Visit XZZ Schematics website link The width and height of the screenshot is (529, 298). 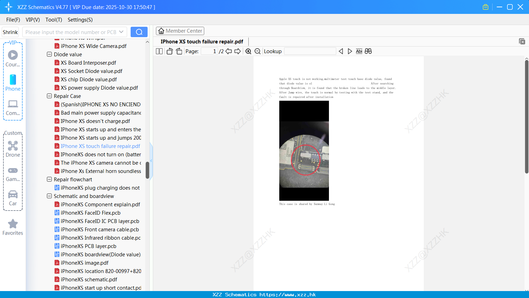(288, 295)
